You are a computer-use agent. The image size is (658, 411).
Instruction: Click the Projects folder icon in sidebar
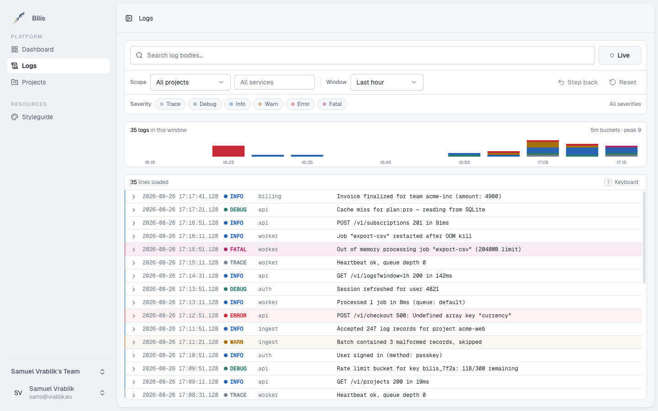point(15,82)
